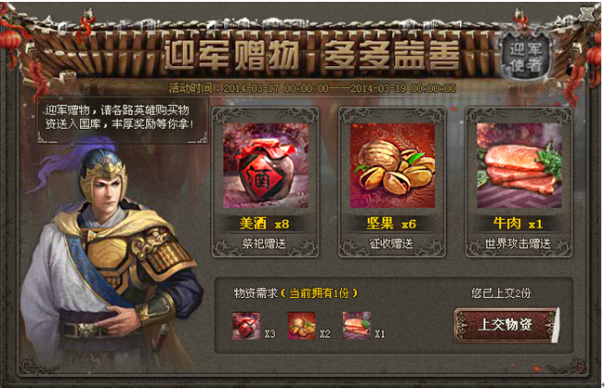Click the 世界攻击赠送 label under beef

518,243
